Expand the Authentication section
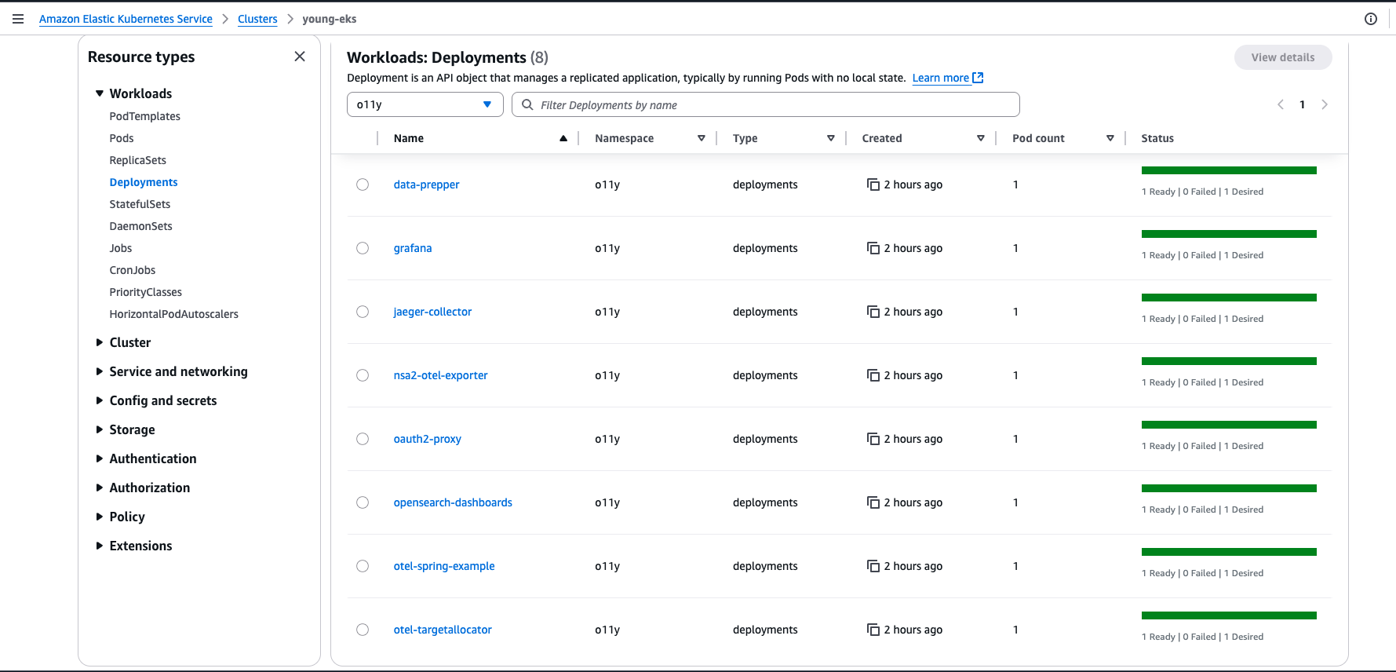 [100, 458]
